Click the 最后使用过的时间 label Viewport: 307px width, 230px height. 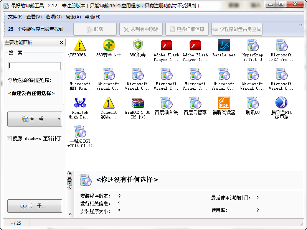pos(231,198)
